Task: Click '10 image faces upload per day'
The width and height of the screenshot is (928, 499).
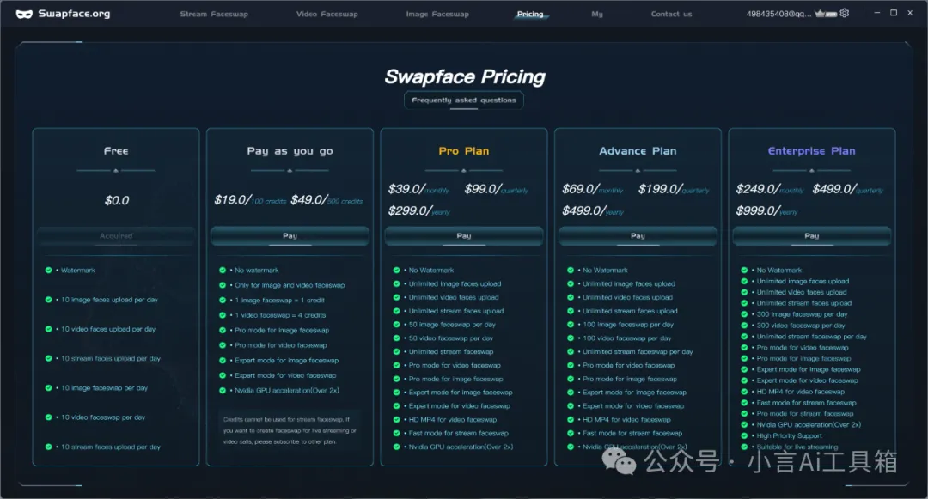Action: click(x=109, y=300)
